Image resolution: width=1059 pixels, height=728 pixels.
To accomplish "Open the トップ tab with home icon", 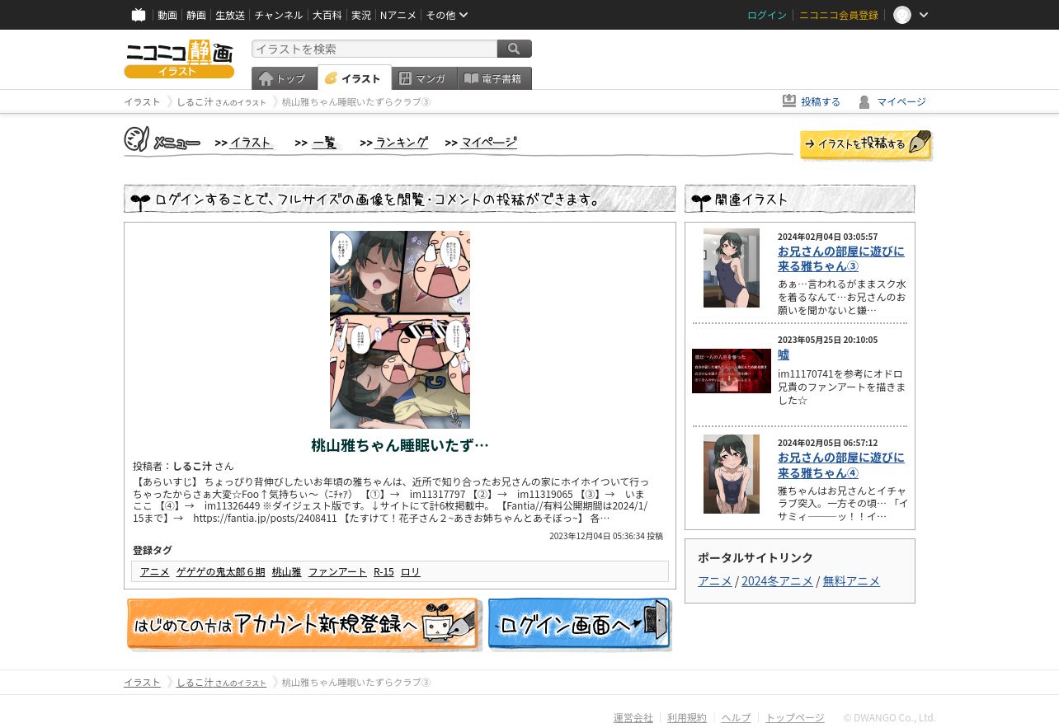I will [x=284, y=78].
